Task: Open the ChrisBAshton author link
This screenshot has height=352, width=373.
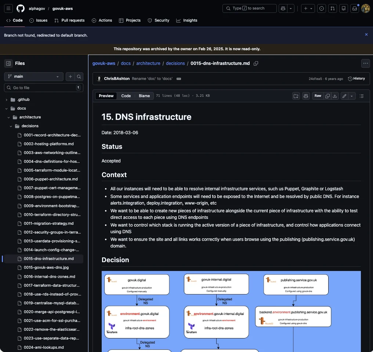Action: coord(117,78)
